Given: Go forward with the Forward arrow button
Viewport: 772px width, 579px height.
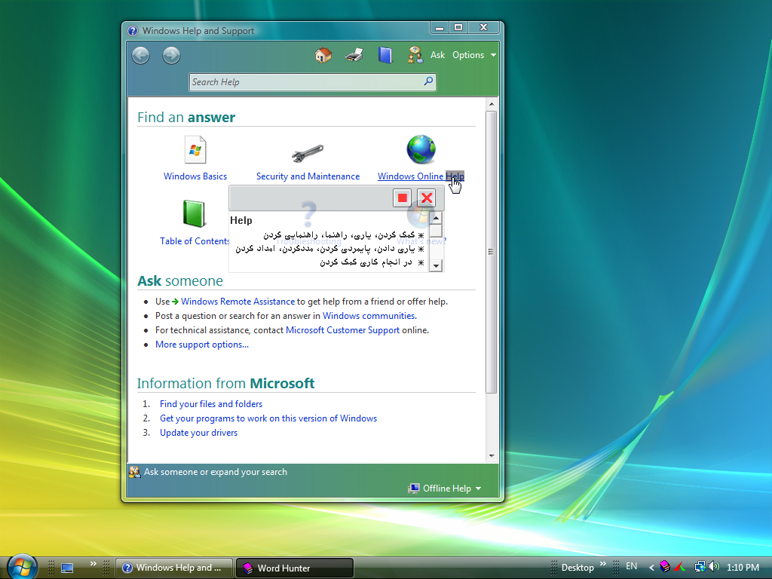Looking at the screenshot, I should pyautogui.click(x=171, y=55).
